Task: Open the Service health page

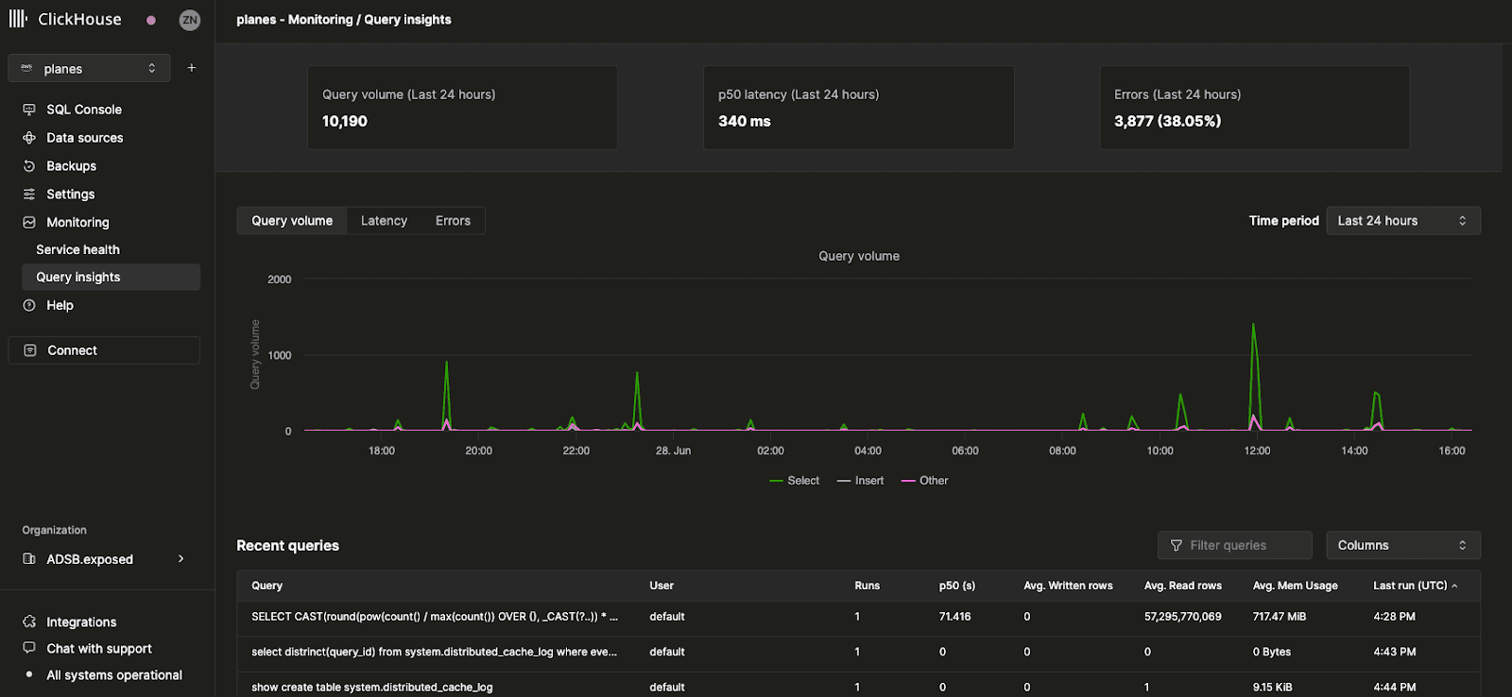Action: [77, 249]
